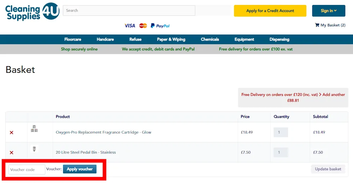Click the Subtotal column header
The width and height of the screenshot is (353, 183).
coord(321,116)
